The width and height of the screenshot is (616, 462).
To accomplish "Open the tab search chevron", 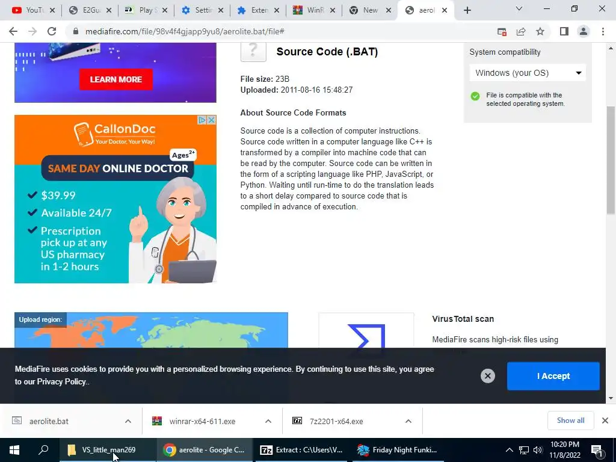I will (x=519, y=8).
